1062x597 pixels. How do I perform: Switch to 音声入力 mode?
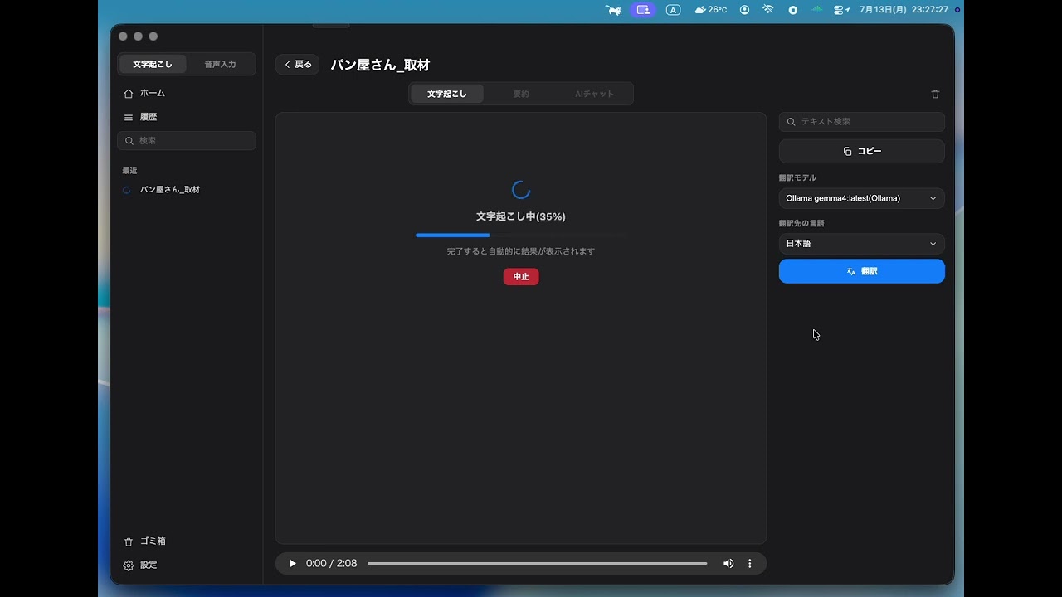(220, 64)
